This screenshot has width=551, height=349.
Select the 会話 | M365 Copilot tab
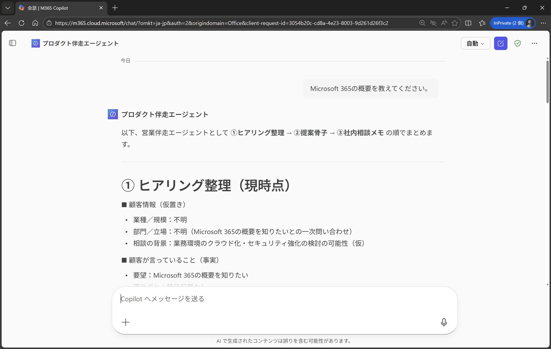61,8
